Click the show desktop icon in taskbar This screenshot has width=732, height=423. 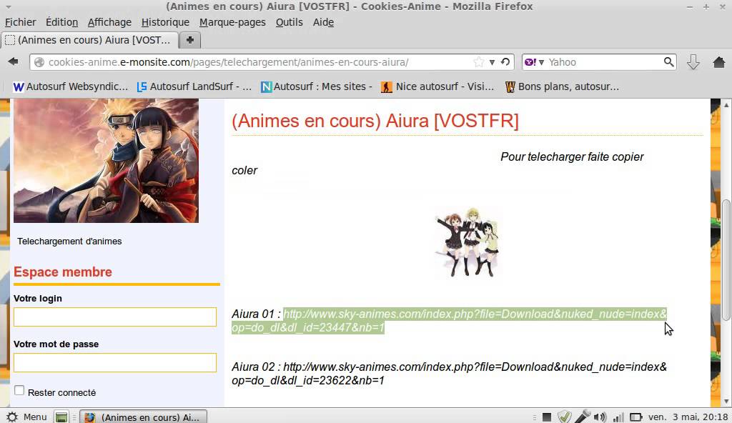pyautogui.click(x=61, y=417)
